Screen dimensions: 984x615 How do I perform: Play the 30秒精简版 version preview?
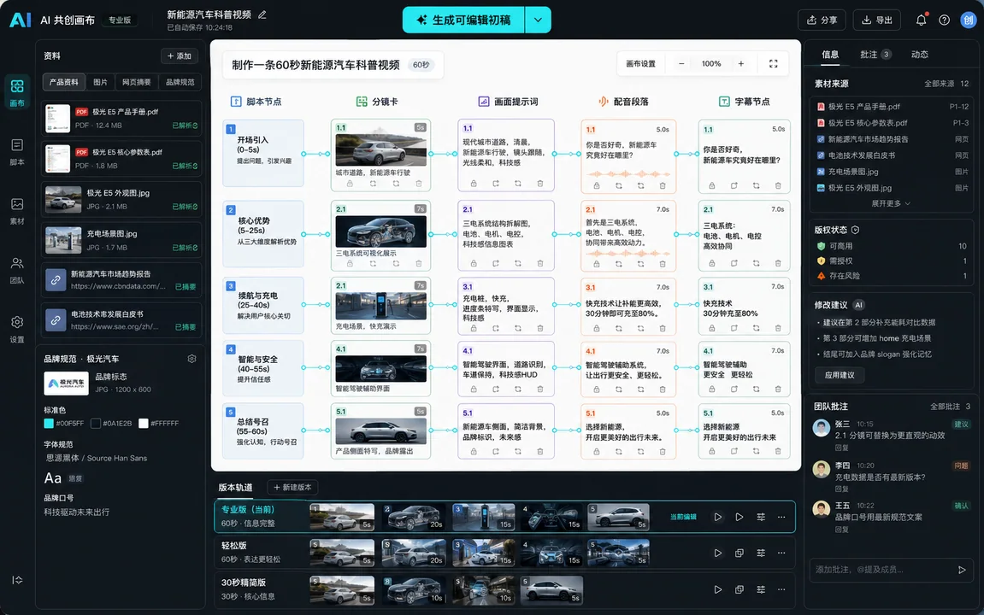coord(717,589)
